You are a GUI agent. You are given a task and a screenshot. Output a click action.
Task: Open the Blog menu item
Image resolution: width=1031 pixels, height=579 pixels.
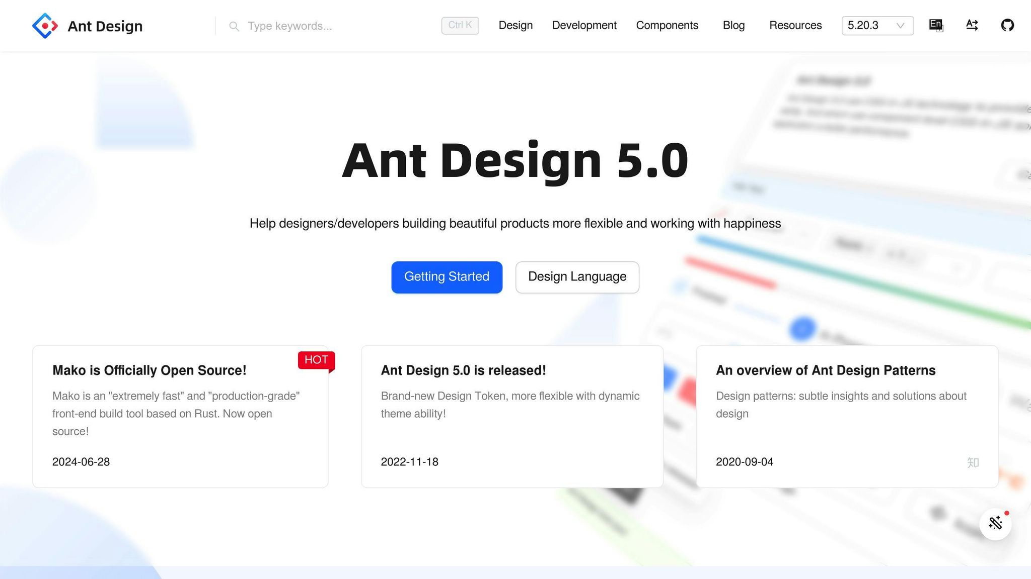pos(733,26)
